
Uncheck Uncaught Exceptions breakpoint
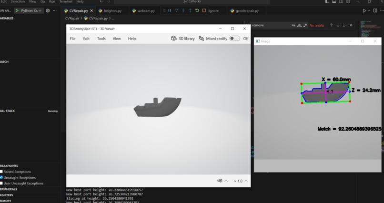(x=1, y=177)
